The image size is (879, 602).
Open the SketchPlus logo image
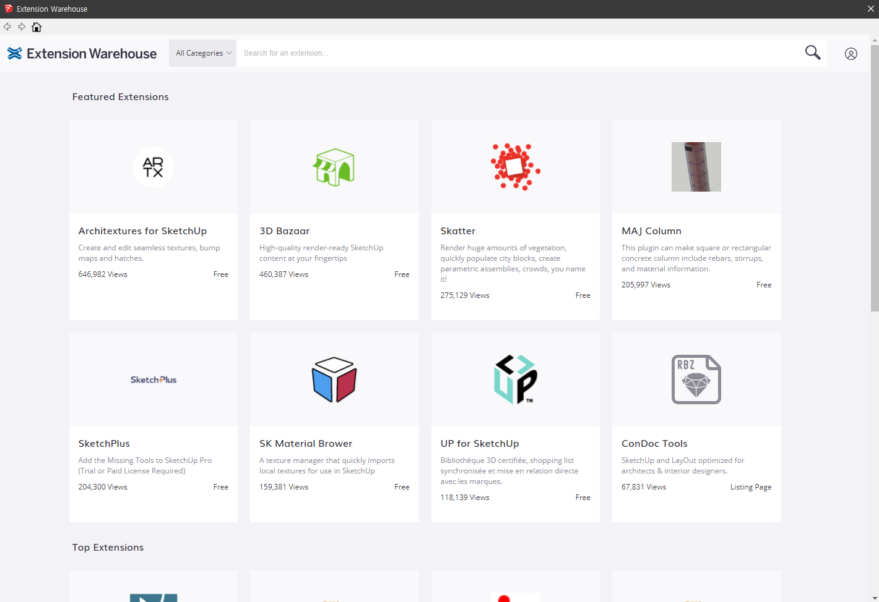click(154, 379)
